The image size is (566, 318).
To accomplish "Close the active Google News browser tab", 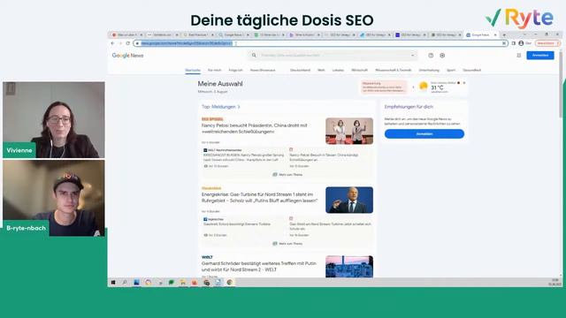I will click(495, 35).
